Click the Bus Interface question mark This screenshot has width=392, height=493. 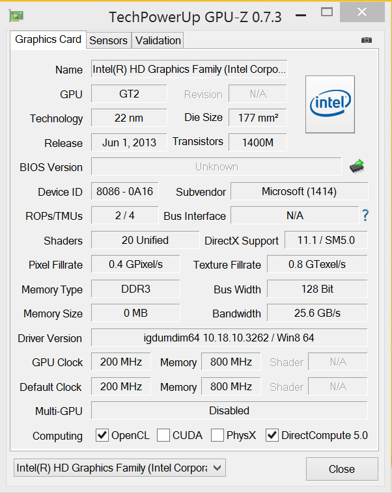point(365,215)
